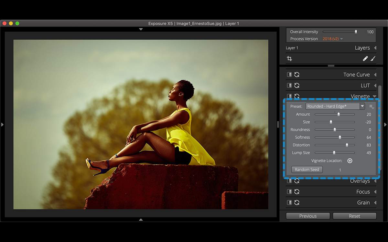The width and height of the screenshot is (388, 242).
Task: Click the Softness slider track
Action: click(x=335, y=137)
